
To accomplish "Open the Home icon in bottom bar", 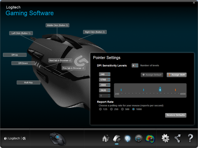I will pyautogui.click(x=106, y=139).
